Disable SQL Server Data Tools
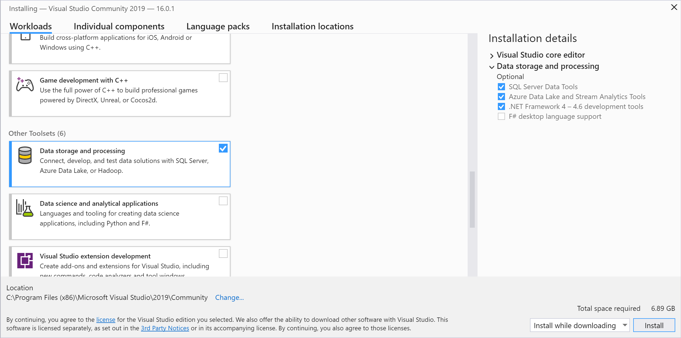This screenshot has height=338, width=681. pos(501,87)
